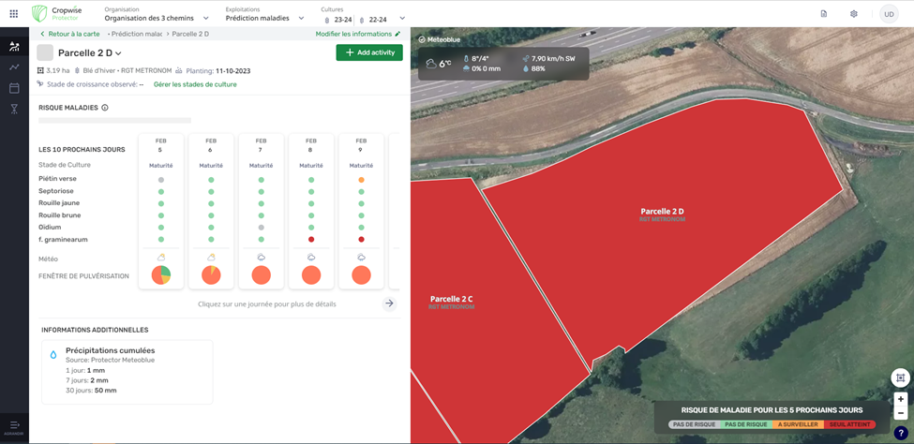Open the apps grid launcher
Screen dimensions: 914x444
pos(13,14)
